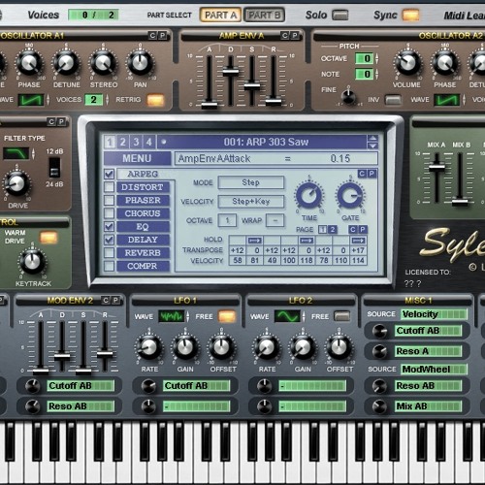Enable the CHORUS effect checkbox

click(109, 213)
